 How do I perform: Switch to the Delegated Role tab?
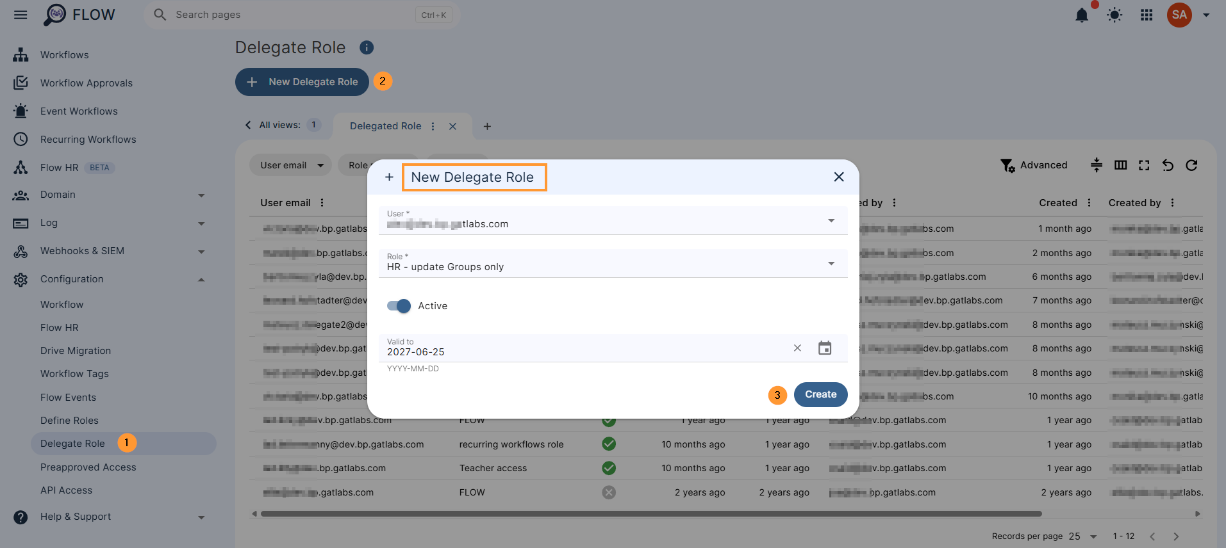[x=385, y=126]
